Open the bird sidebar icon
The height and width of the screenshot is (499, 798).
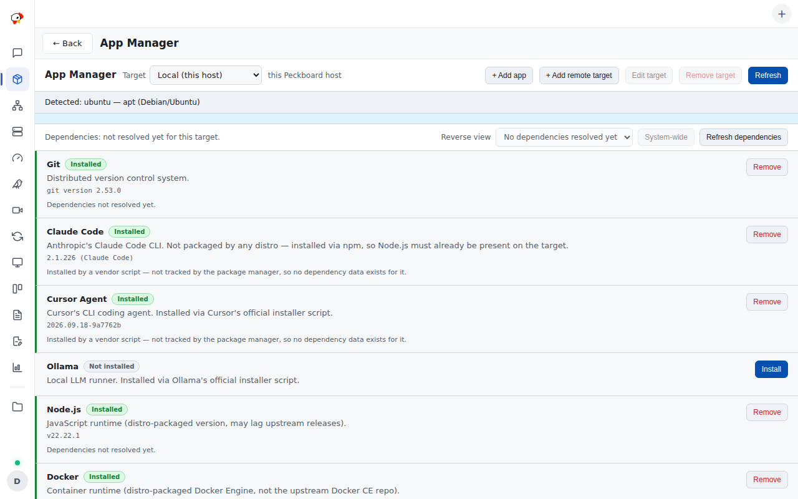[17, 184]
